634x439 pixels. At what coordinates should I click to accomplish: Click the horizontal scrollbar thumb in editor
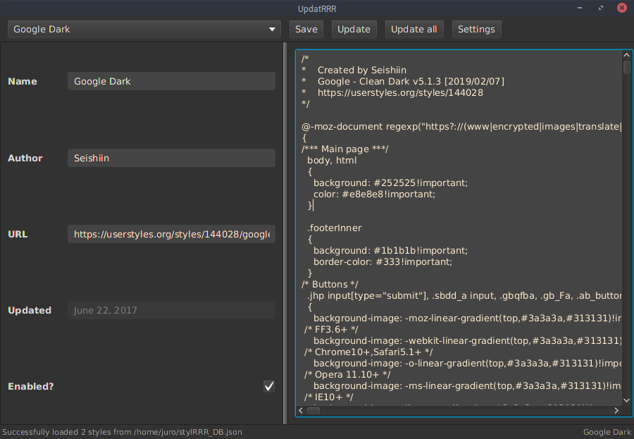pos(313,411)
